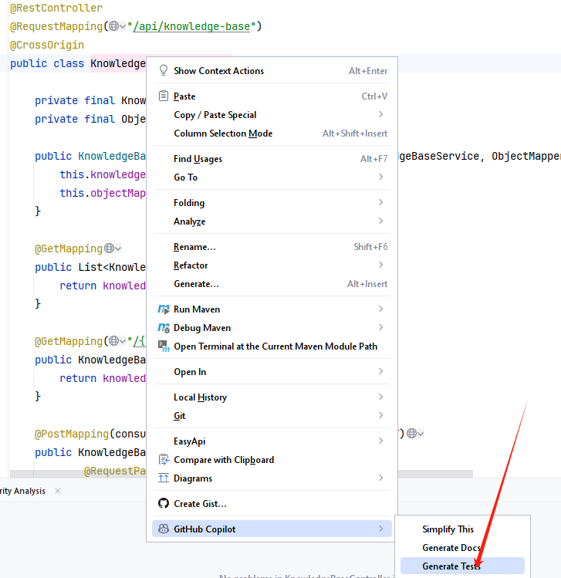The image size is (561, 578).
Task: Expand the EasyApi submenu arrow
Action: click(x=380, y=441)
